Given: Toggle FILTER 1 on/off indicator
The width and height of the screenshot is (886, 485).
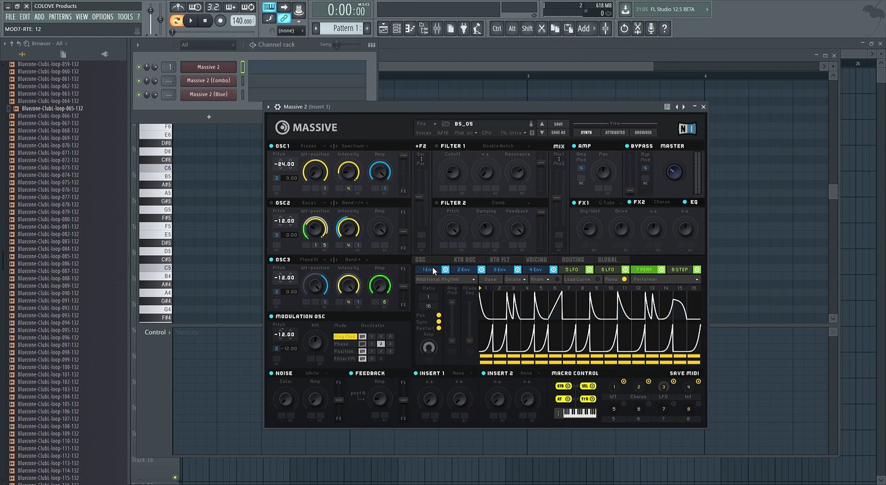Looking at the screenshot, I should (x=437, y=146).
